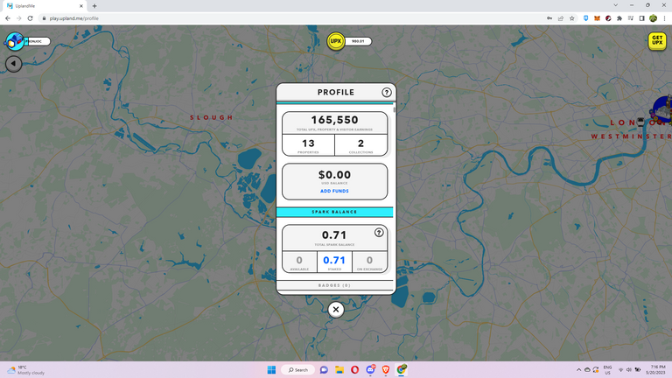The height and width of the screenshot is (378, 672).
Task: Open Chrome three-dot menu
Action: tap(665, 18)
